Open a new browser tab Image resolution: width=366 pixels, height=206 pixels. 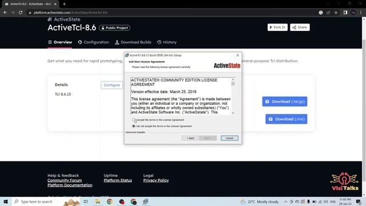coord(64,4)
